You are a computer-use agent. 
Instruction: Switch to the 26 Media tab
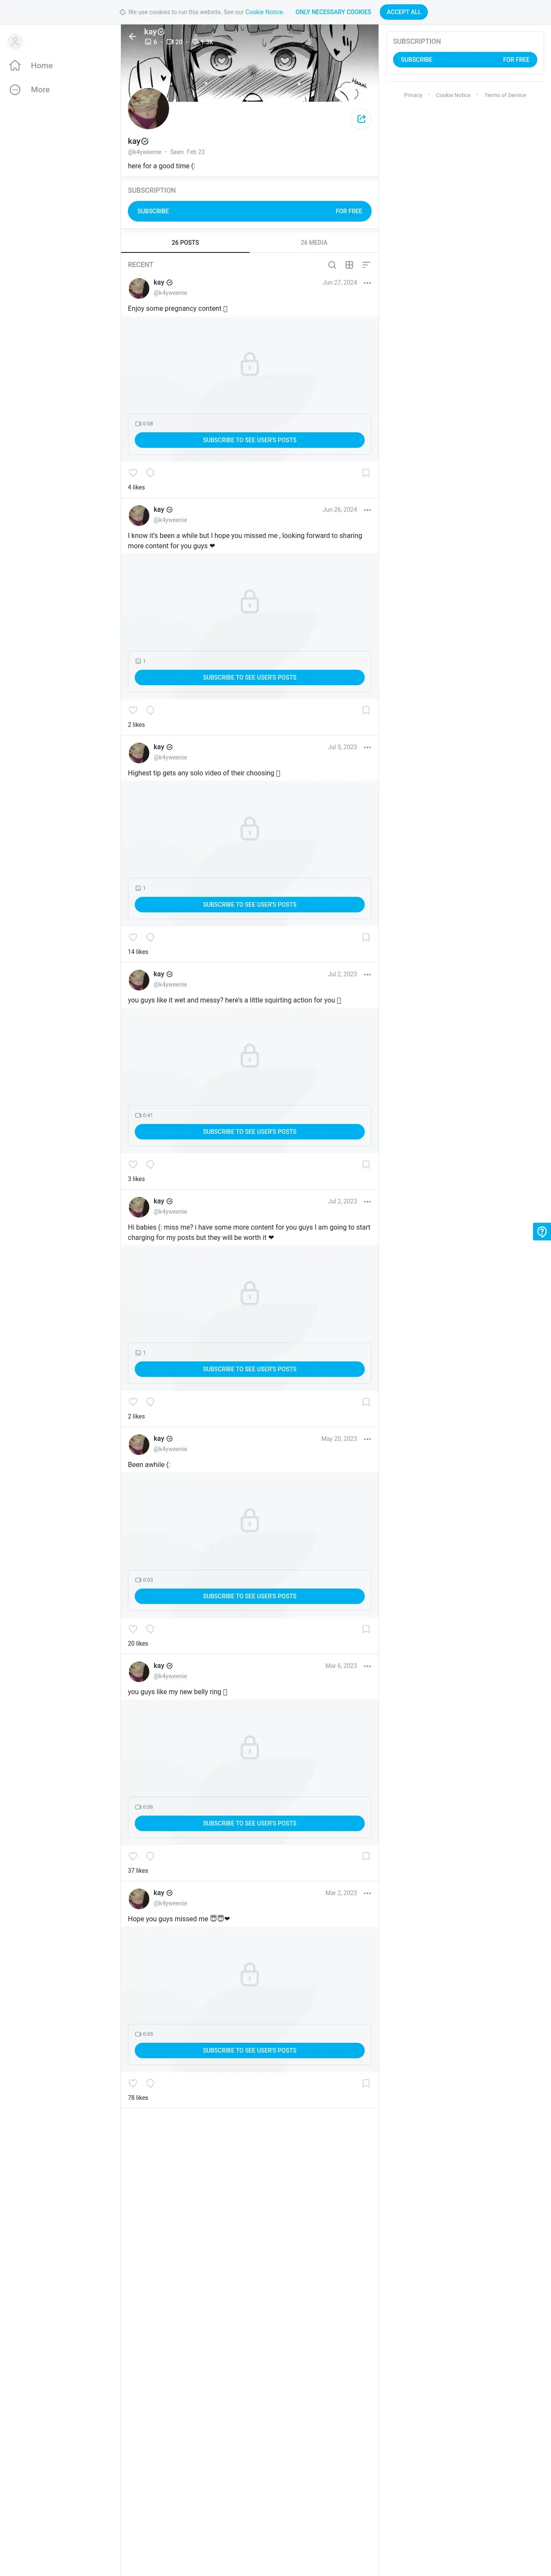point(314,243)
